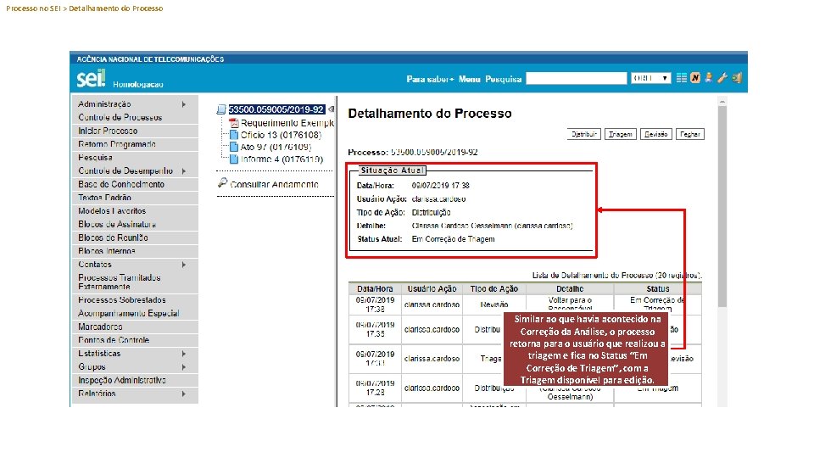Click the Status column header
Image resolution: width=814 pixels, height=458 pixels.
[x=658, y=288]
